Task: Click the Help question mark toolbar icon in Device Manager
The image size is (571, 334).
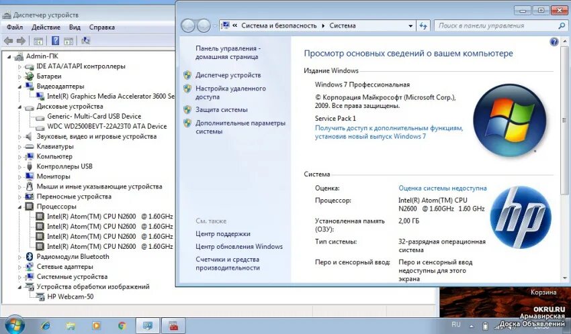Action: click(x=55, y=41)
